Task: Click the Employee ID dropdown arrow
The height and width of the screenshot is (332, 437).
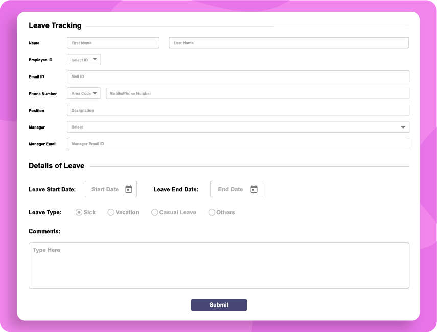Action: point(95,58)
